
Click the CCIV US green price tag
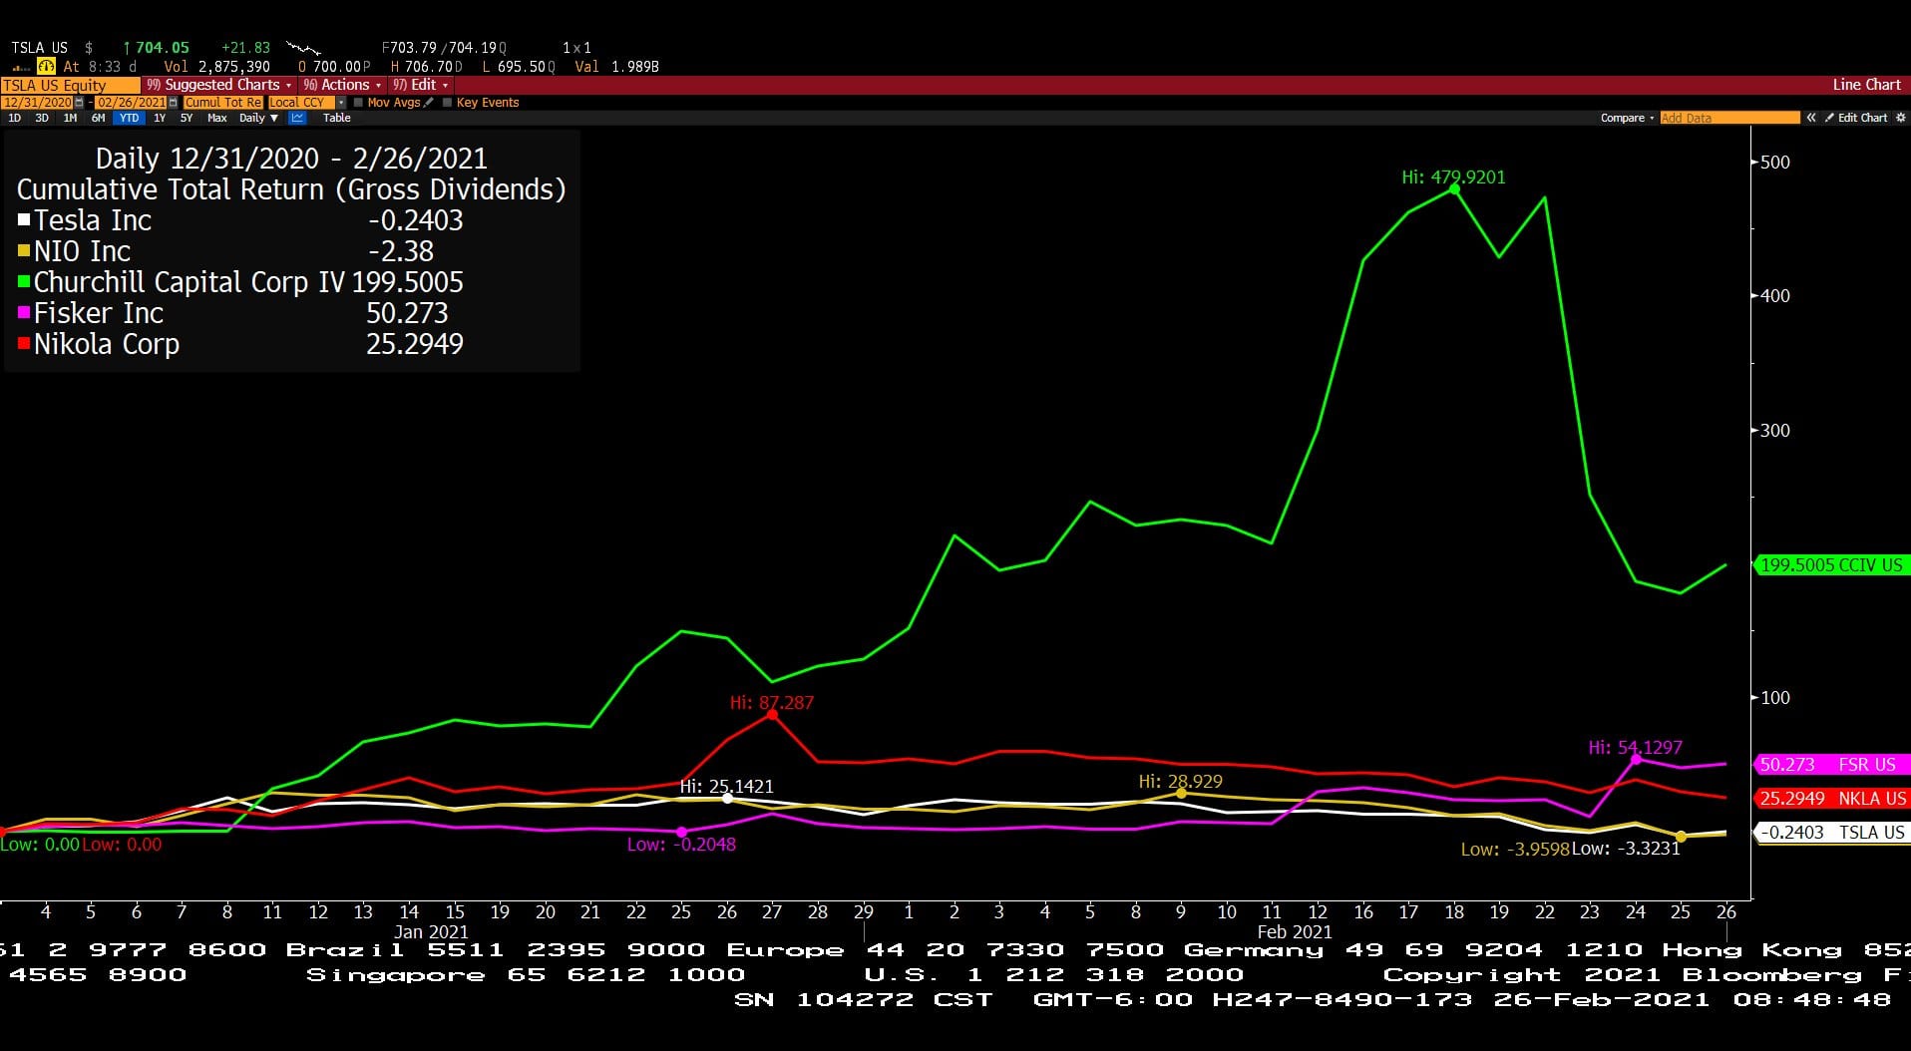click(x=1831, y=565)
